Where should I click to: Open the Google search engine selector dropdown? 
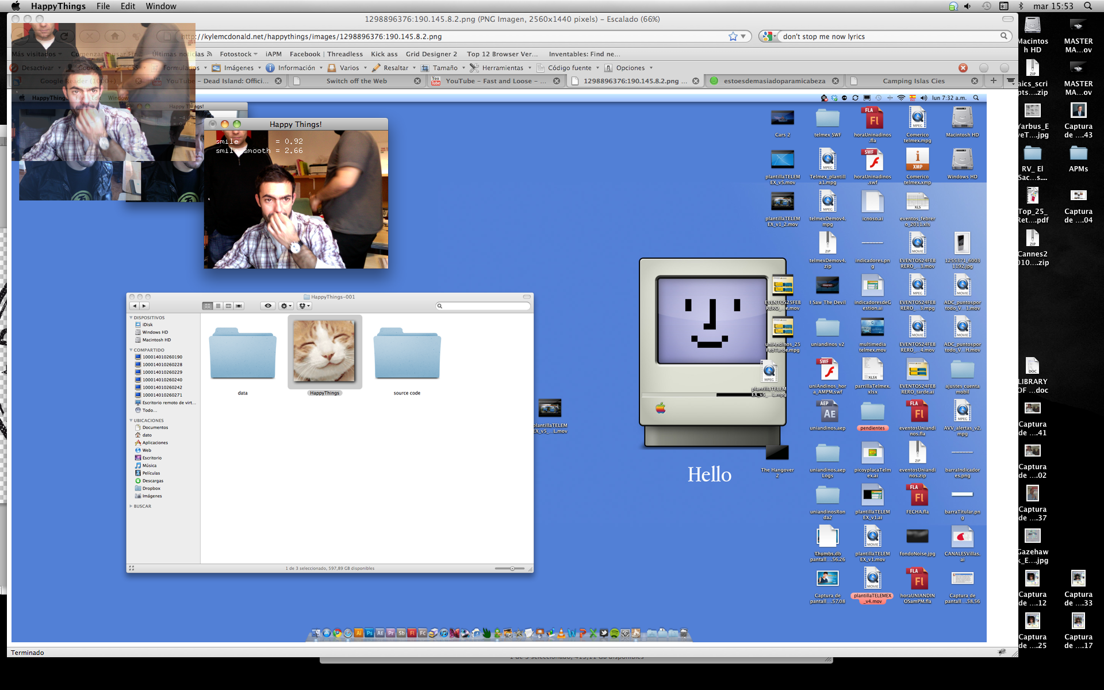[x=769, y=36]
